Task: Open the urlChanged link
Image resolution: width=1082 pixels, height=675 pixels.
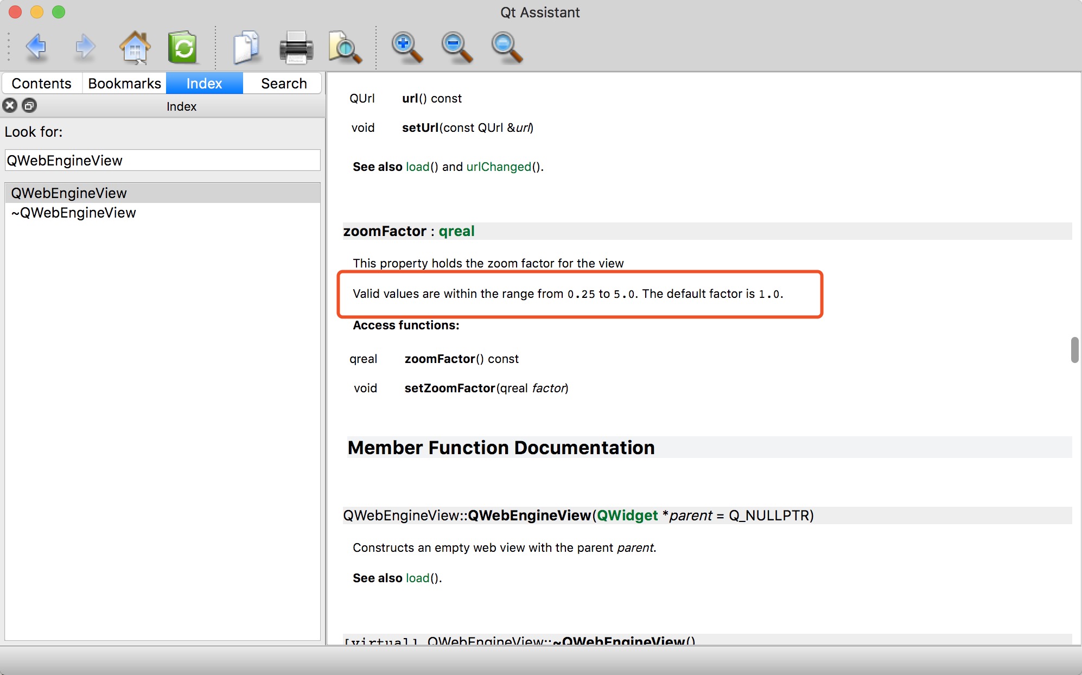Action: pyautogui.click(x=498, y=167)
